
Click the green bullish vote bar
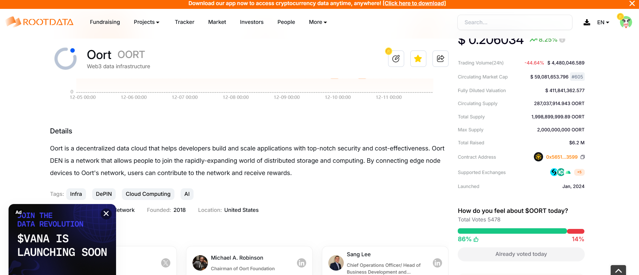512,231
